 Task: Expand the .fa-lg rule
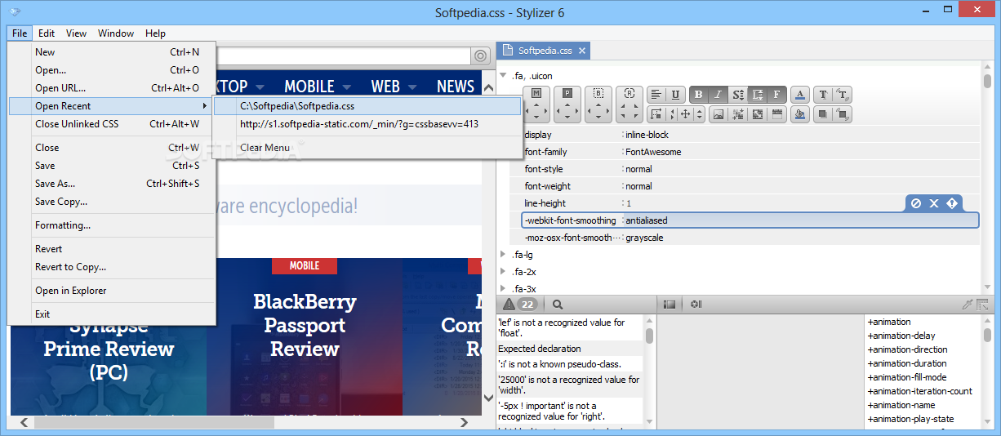tap(503, 255)
